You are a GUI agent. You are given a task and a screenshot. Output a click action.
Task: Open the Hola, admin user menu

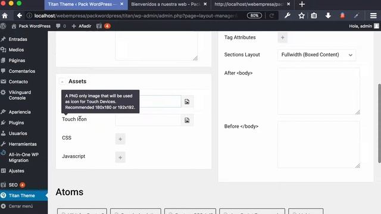tap(364, 26)
